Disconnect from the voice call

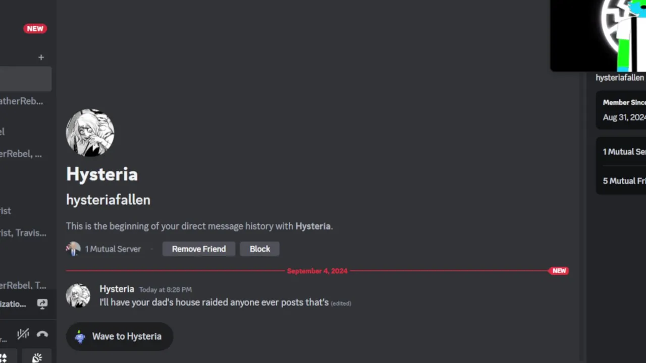42,334
